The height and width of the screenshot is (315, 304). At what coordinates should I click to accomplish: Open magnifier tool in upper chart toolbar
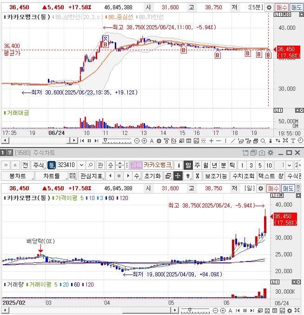[x=263, y=141]
